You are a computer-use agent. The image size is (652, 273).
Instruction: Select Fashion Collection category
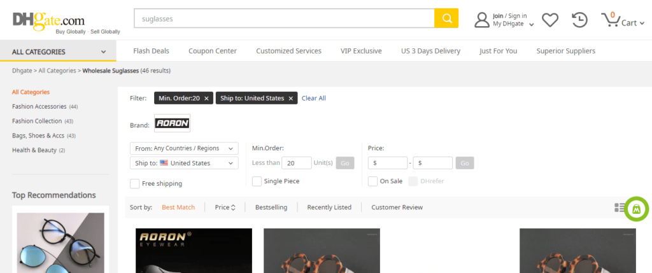pyautogui.click(x=37, y=122)
